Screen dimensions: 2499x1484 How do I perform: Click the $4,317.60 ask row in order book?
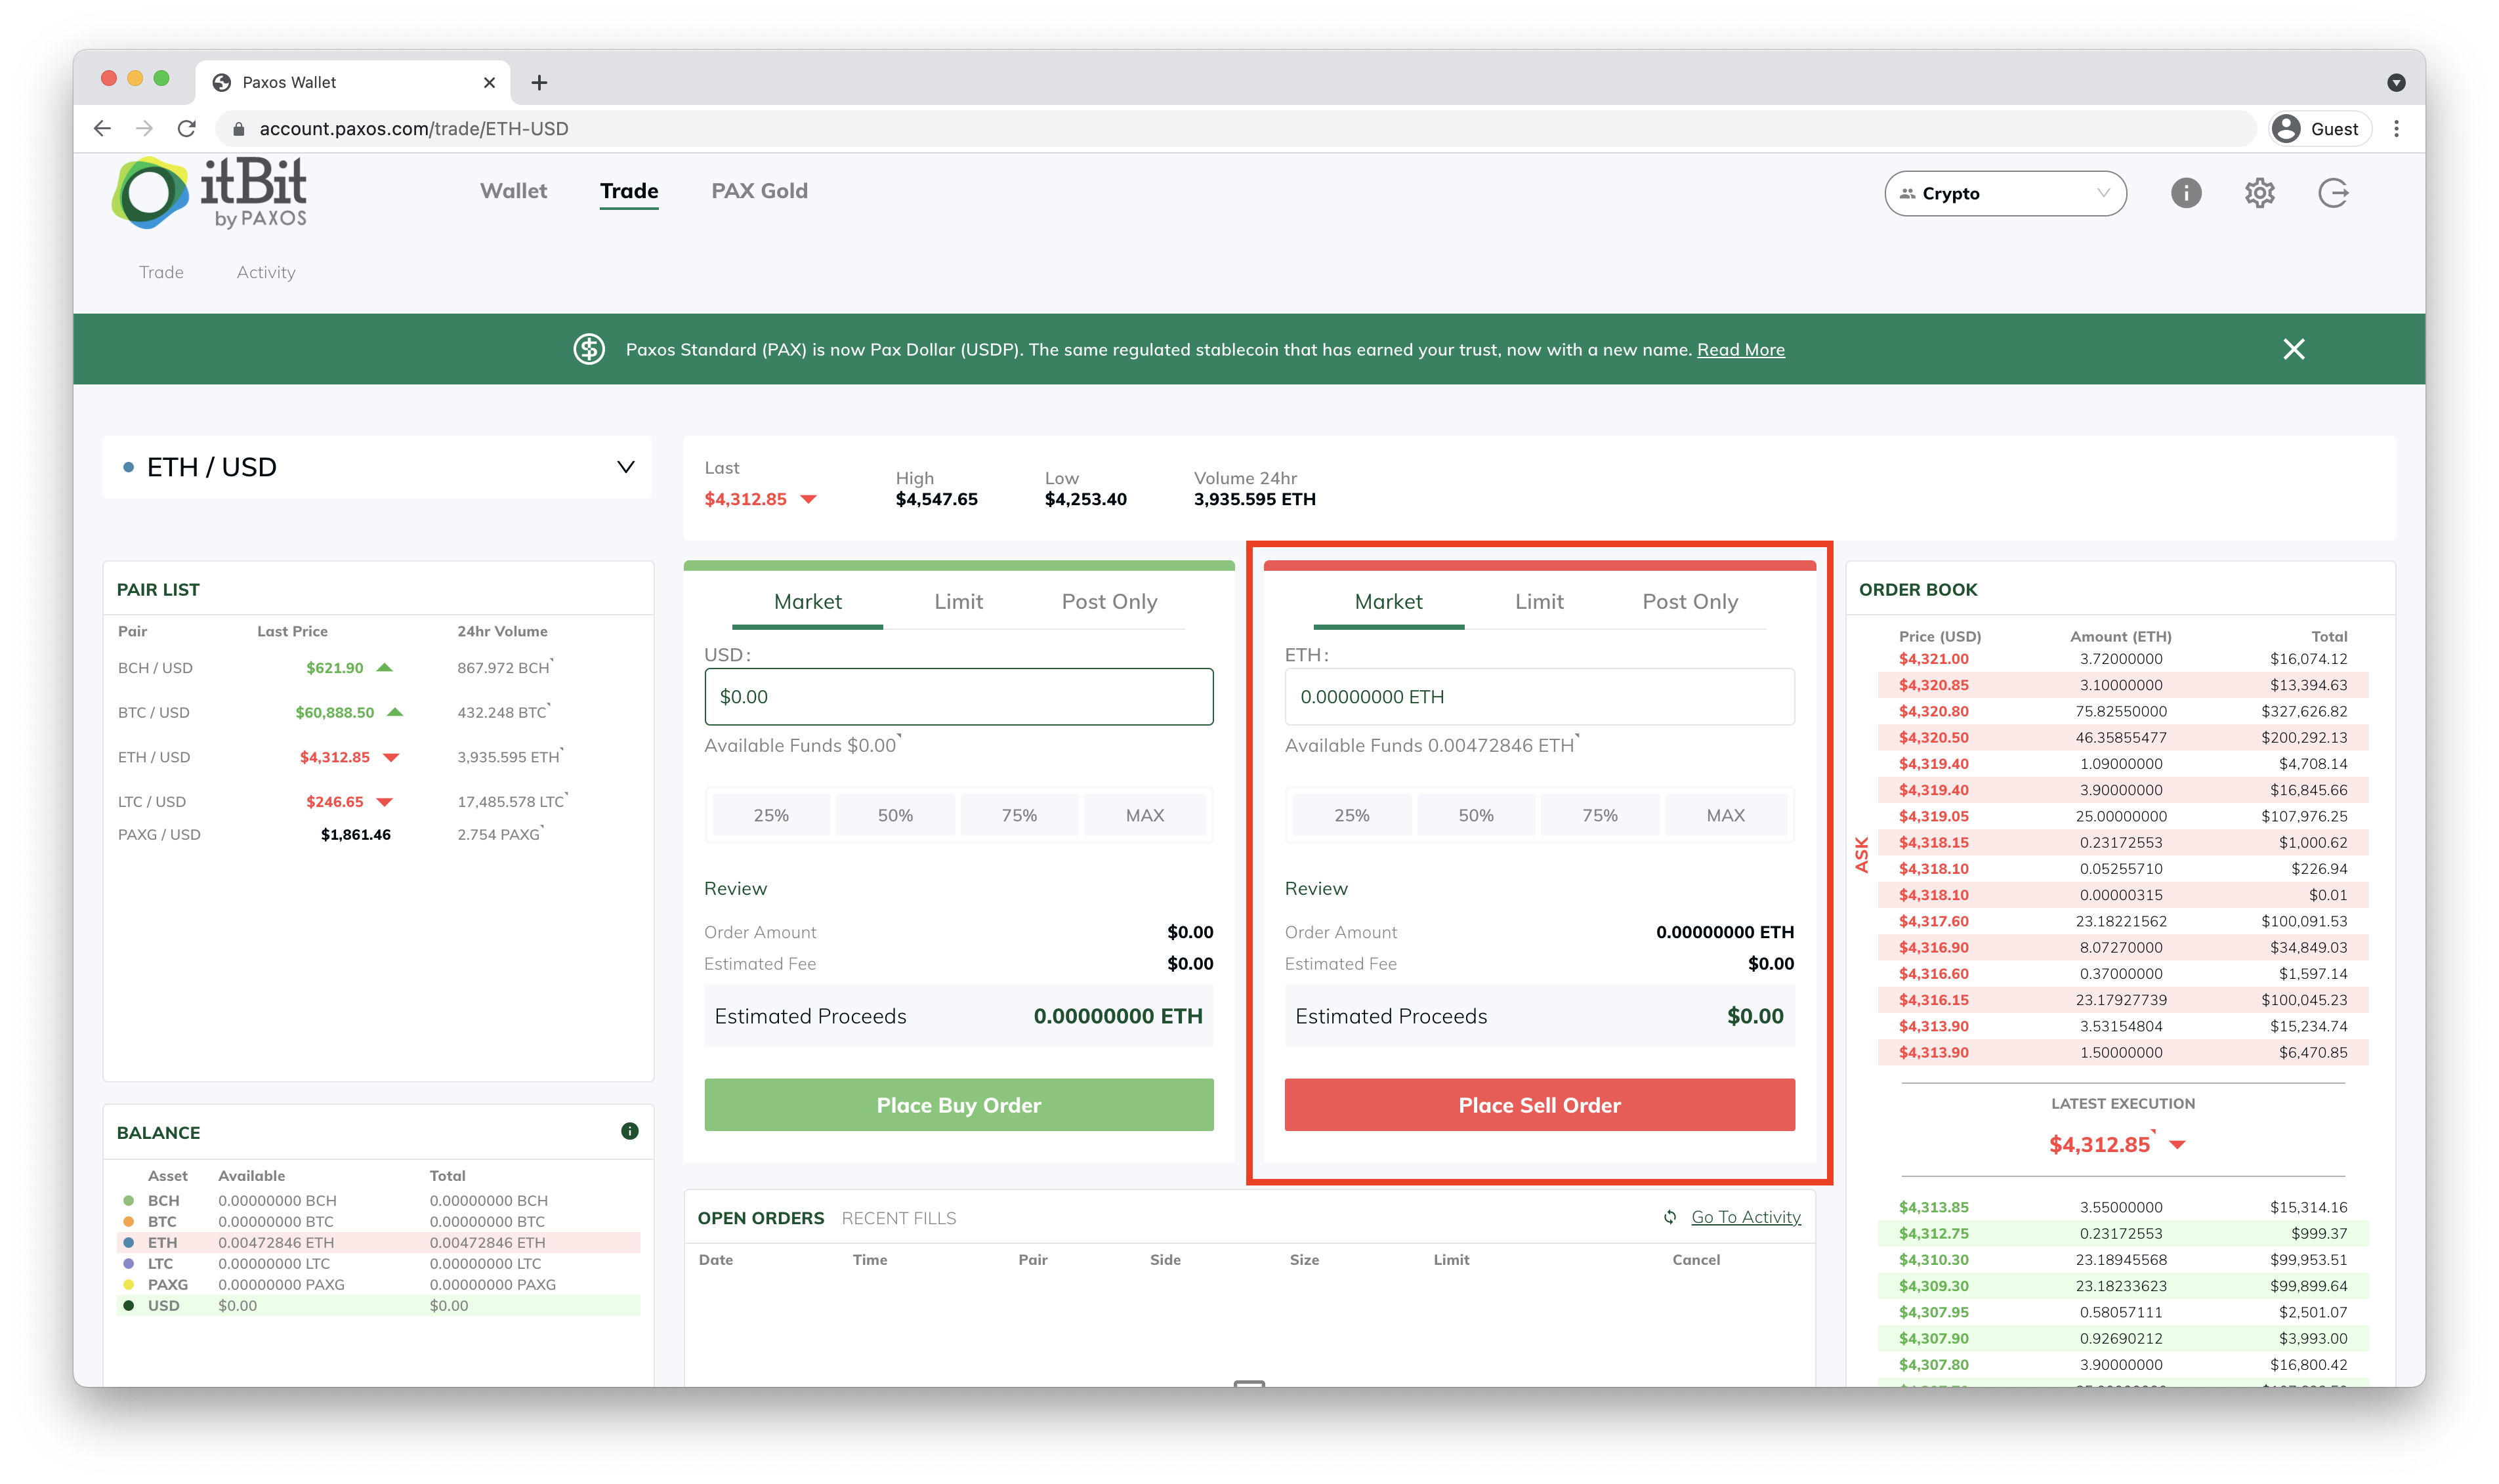click(2122, 921)
